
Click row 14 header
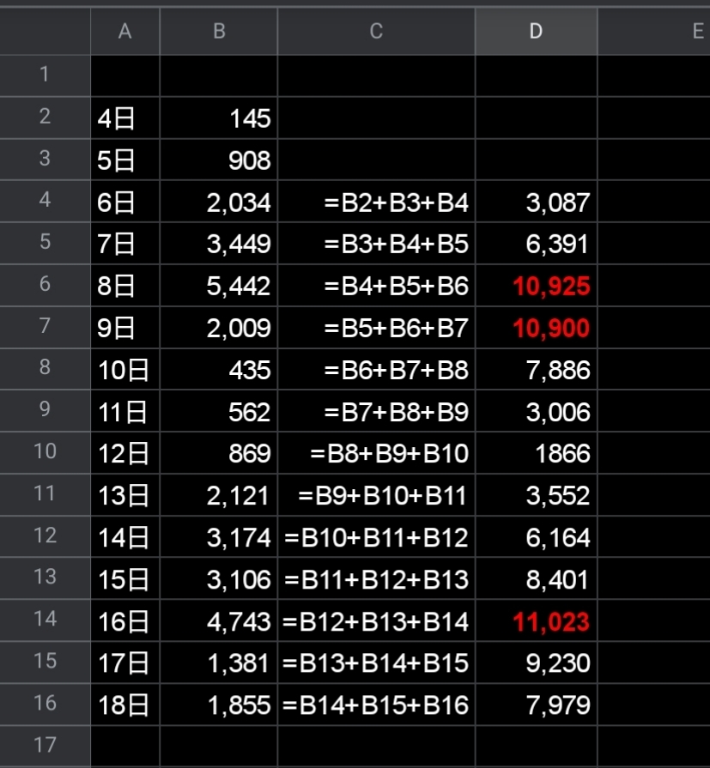tap(45, 620)
